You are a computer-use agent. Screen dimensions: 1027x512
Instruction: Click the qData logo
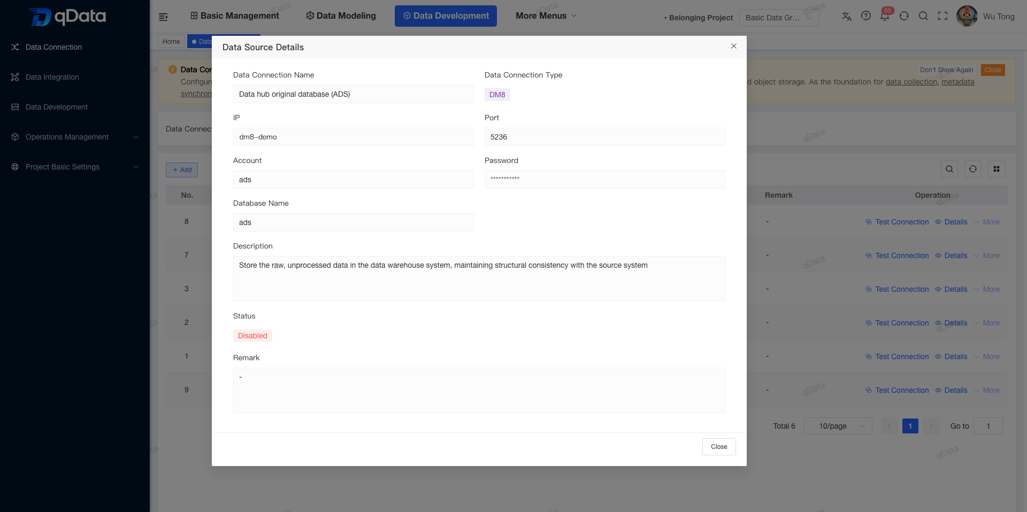67,17
